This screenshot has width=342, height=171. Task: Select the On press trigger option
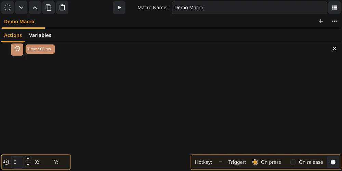266,162
